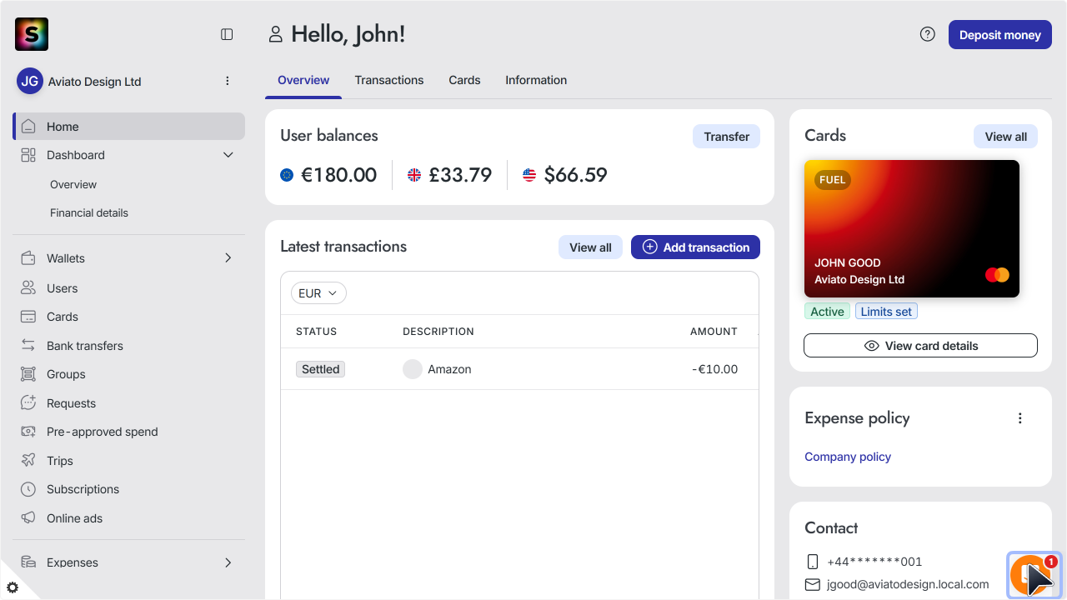The image size is (1067, 600).
Task: Click the Bank transfers arrows icon
Action: click(28, 346)
